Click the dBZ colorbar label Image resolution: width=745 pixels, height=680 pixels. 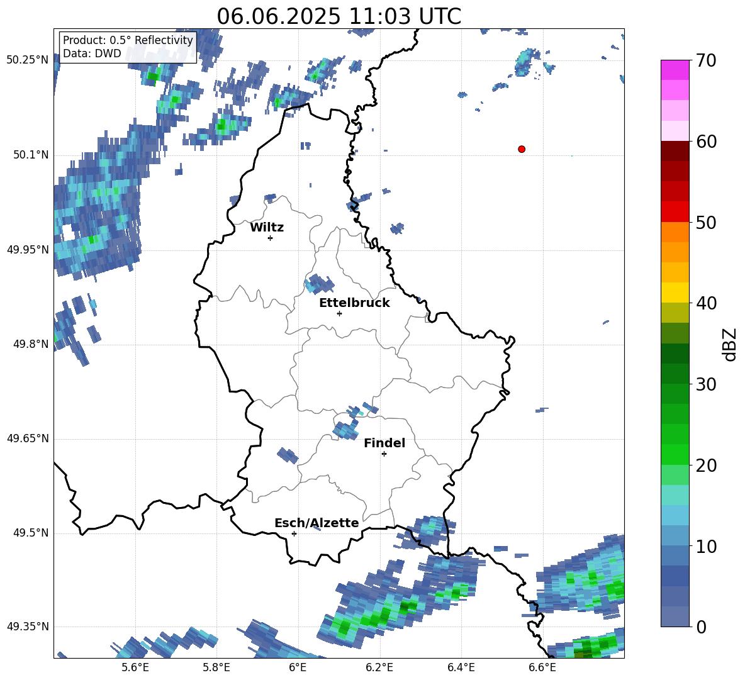point(729,344)
